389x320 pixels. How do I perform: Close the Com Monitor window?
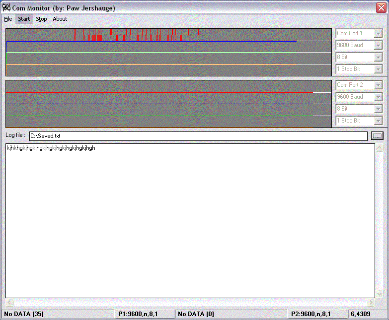(380, 7)
